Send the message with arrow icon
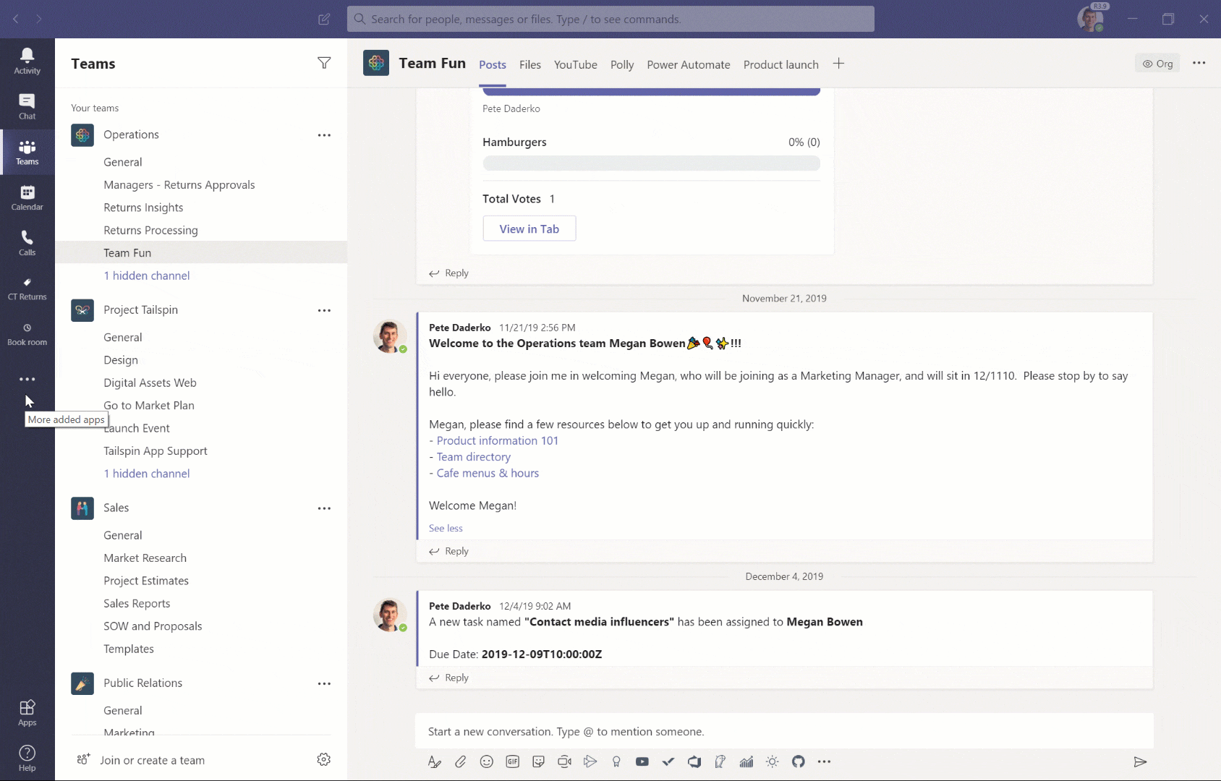Image resolution: width=1221 pixels, height=781 pixels. [x=1140, y=761]
